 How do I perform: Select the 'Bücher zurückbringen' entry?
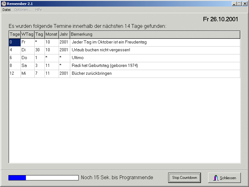(x=92, y=73)
